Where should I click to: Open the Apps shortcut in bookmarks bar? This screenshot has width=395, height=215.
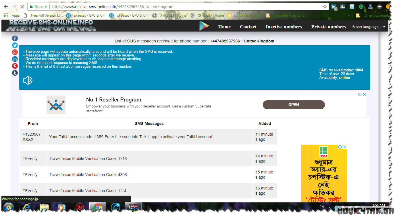[x=12, y=15]
